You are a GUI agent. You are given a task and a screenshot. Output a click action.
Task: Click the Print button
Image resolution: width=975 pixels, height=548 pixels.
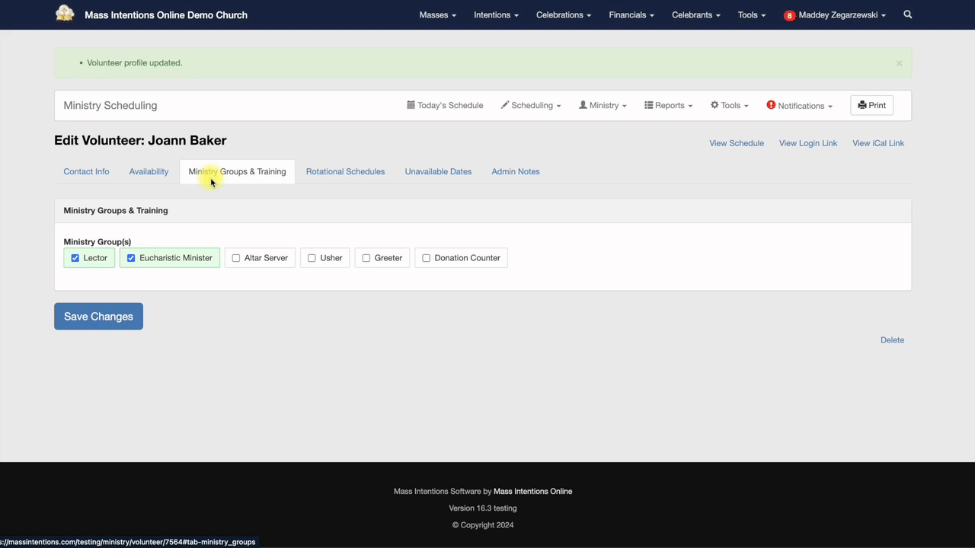click(871, 105)
